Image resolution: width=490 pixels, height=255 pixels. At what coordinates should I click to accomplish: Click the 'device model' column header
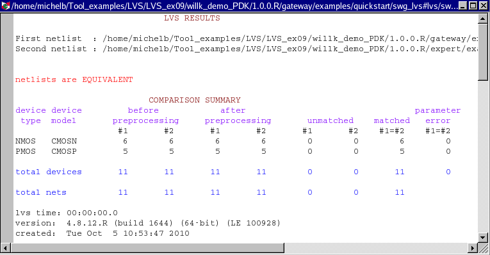[66, 115]
